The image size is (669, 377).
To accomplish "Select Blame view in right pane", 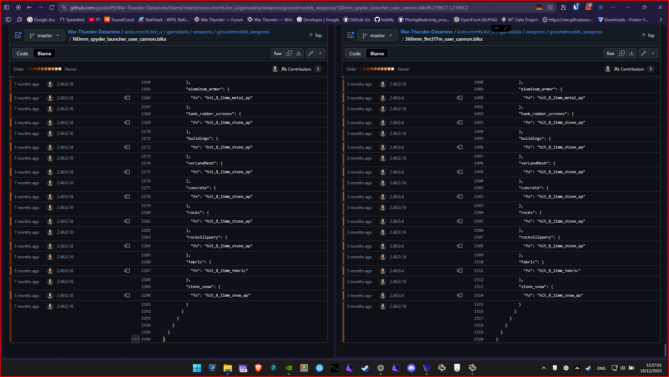I will click(377, 54).
